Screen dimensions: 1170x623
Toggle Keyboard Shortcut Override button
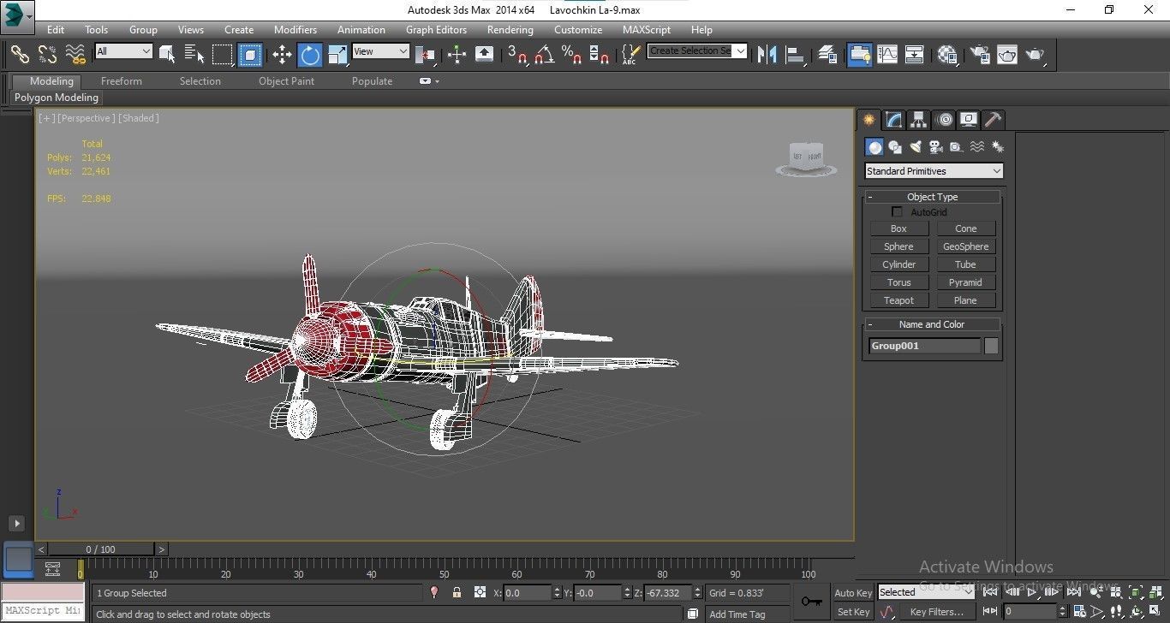pyautogui.click(x=484, y=55)
